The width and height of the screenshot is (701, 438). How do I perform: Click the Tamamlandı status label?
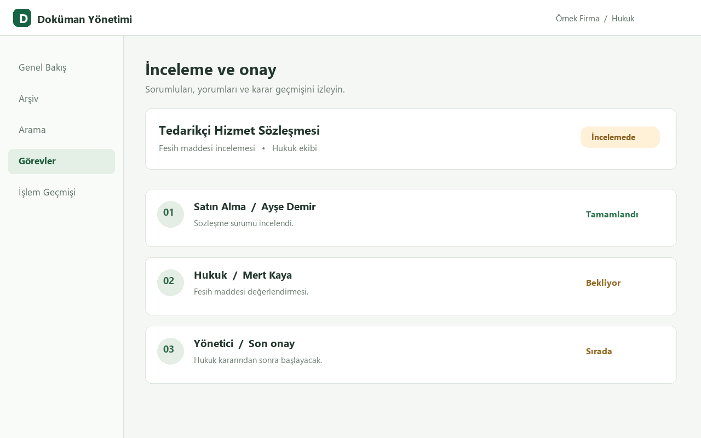(x=612, y=215)
